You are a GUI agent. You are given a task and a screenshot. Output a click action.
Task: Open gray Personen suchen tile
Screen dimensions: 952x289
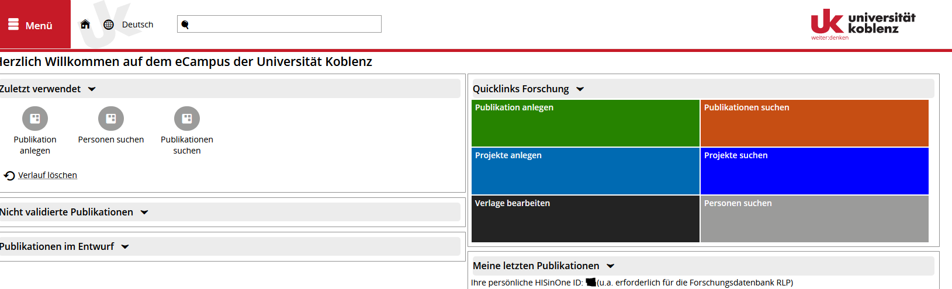(x=815, y=219)
